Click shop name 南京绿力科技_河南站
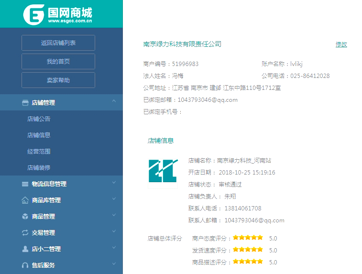362x274 pixels. (244, 161)
